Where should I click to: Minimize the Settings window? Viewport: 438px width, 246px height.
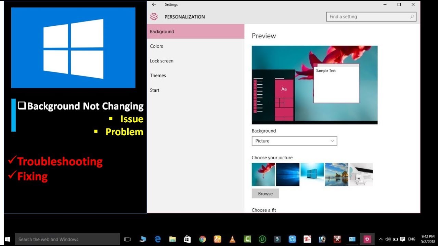coord(385,4)
